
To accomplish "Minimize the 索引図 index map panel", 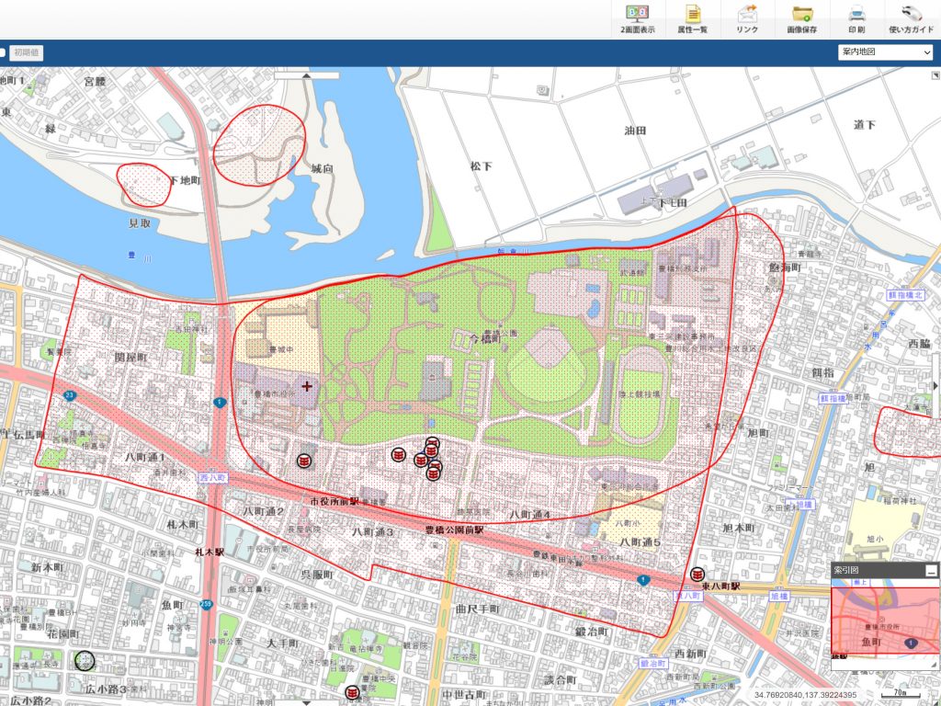I will tap(931, 571).
